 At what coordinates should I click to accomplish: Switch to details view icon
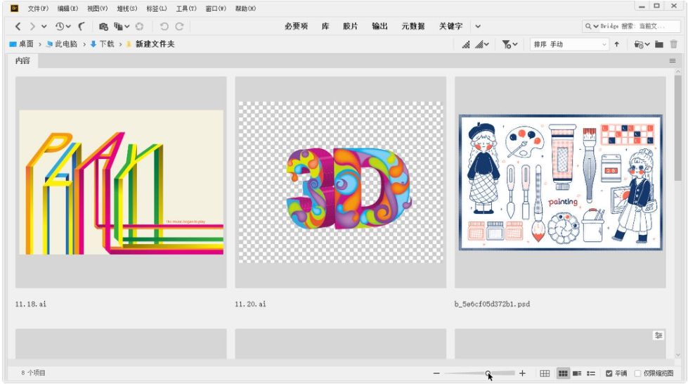(577, 373)
